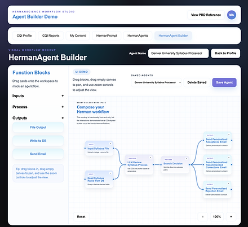Select the Input Syllabus File node

(x=99, y=149)
